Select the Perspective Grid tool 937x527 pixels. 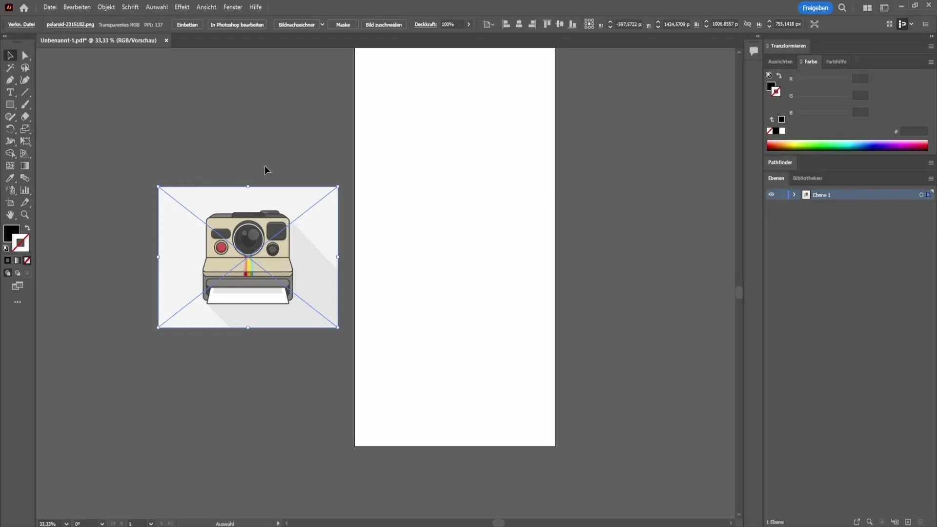[x=25, y=153]
